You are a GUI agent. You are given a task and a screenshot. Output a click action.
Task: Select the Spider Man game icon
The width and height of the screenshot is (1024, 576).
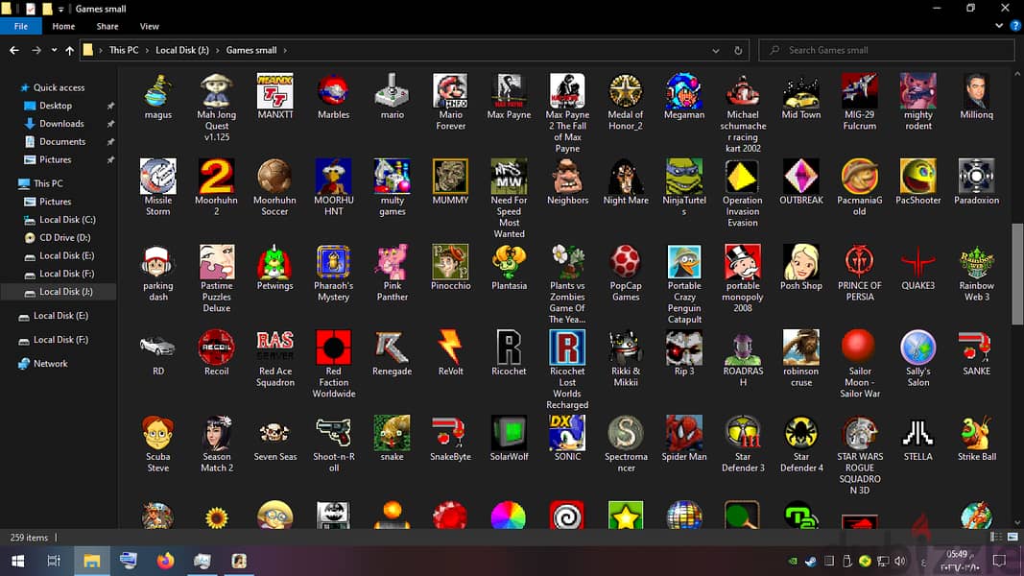(683, 433)
